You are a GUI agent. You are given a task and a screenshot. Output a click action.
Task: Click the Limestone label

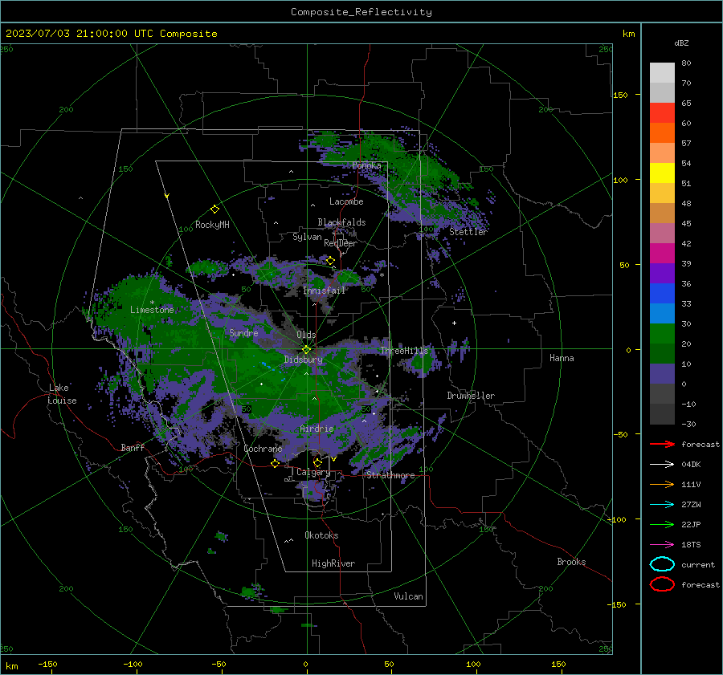(152, 310)
